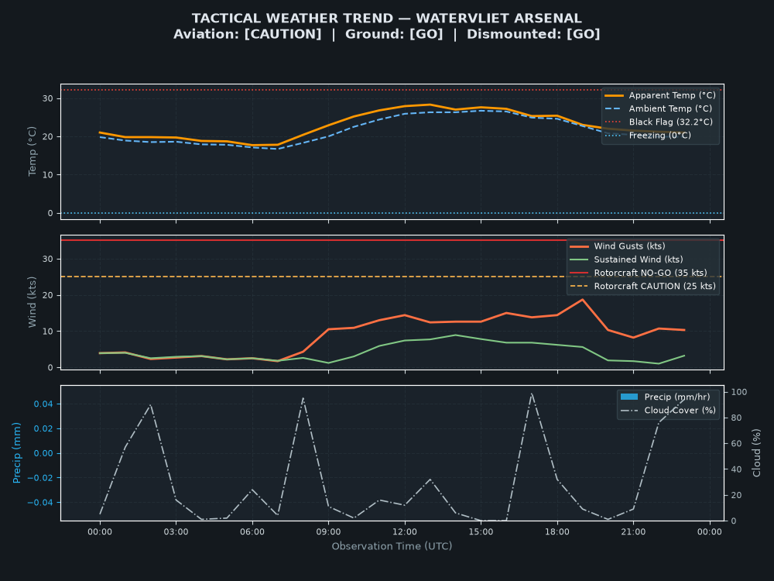Click the cloud cover peak at 08:00
Screen dimensions: 774x581
(303, 397)
